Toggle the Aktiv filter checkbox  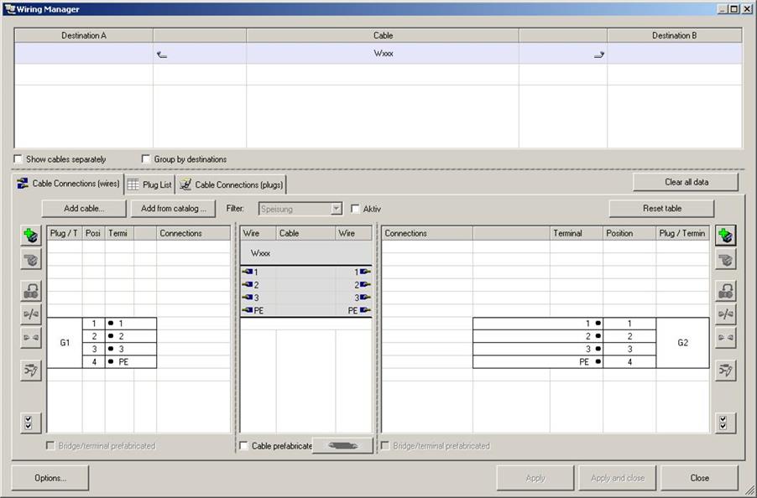point(355,209)
